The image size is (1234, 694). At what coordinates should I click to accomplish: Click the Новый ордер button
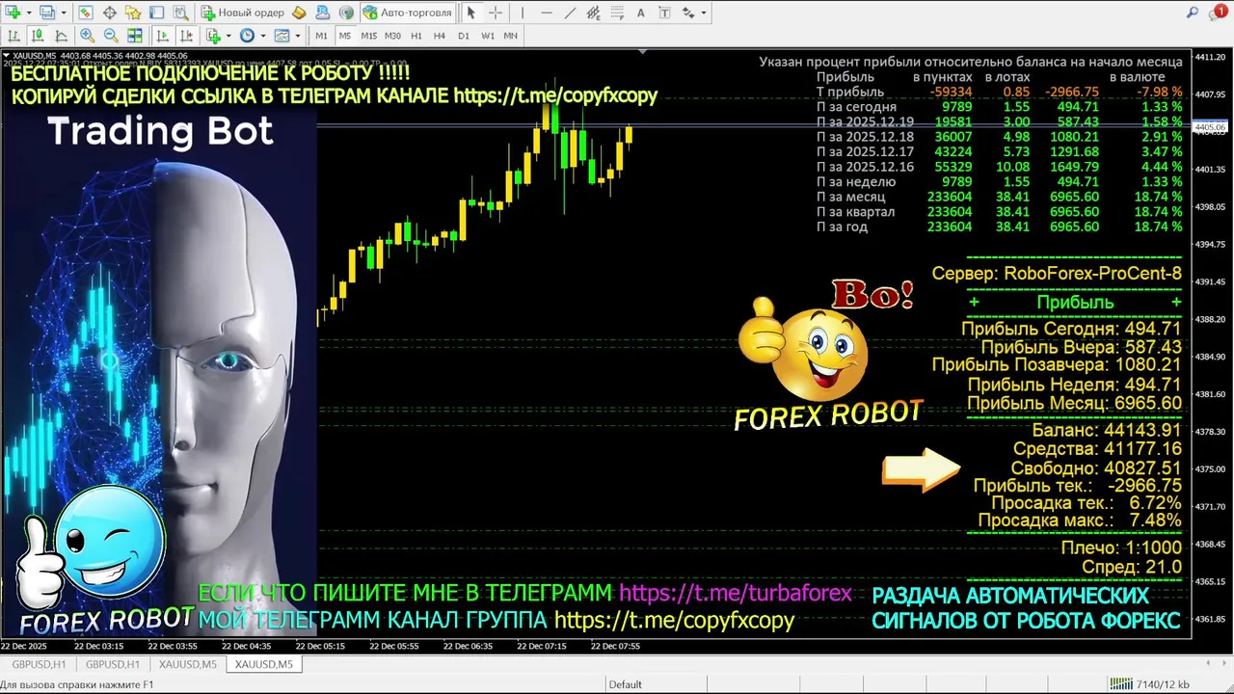[244, 13]
